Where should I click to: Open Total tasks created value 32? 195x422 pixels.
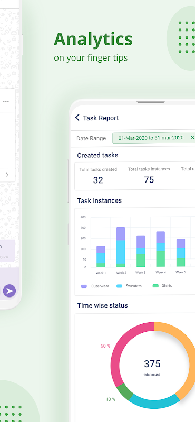click(98, 180)
